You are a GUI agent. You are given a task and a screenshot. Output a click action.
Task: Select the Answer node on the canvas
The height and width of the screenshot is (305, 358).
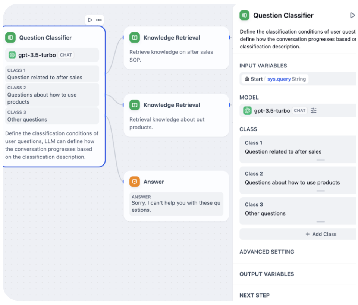(x=176, y=196)
